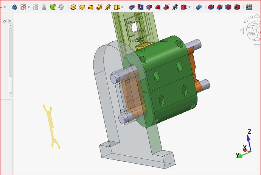This screenshot has height=175, width=261.
Task: Select the Additive Pipe tool
Action: coord(99,7)
